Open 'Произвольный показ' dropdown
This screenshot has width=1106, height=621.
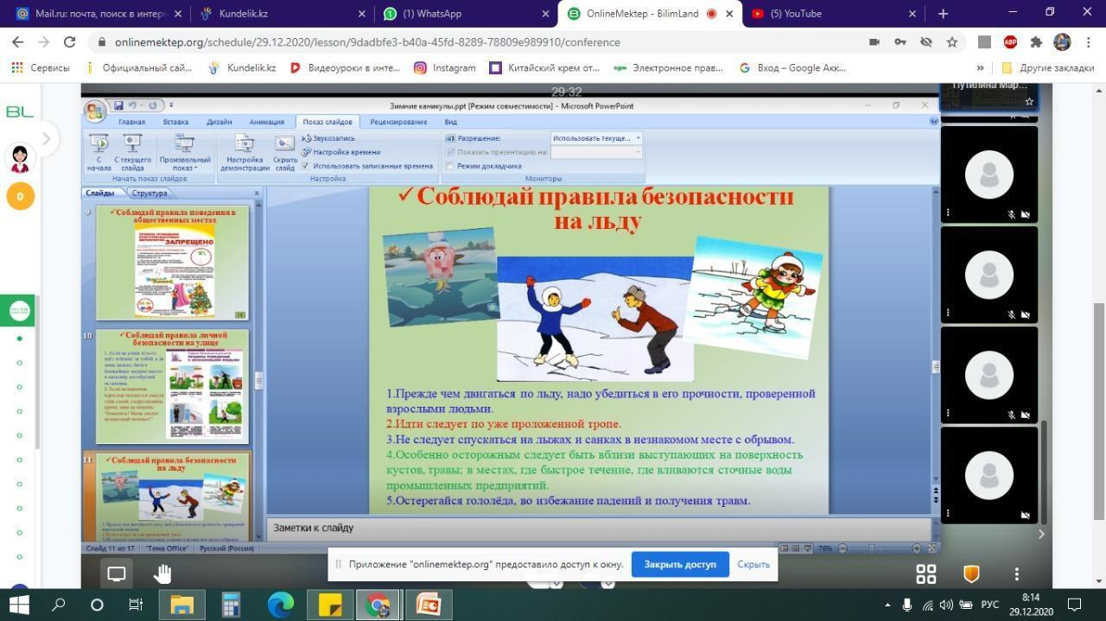[x=184, y=152]
